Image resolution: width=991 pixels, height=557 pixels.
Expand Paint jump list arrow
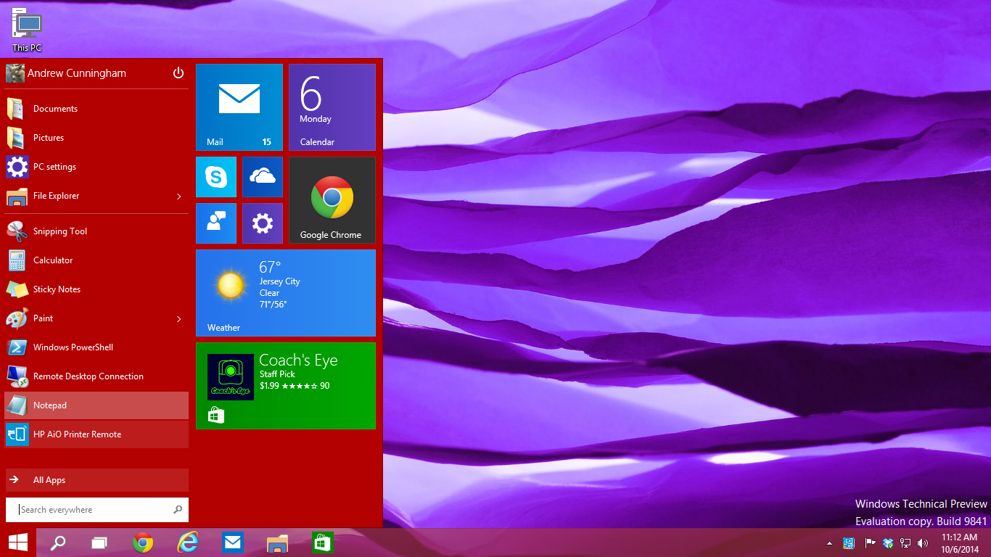(178, 318)
